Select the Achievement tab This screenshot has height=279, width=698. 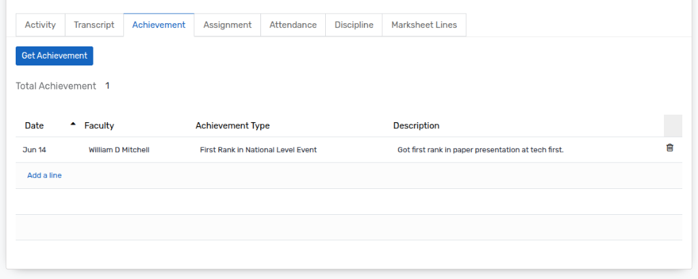(159, 25)
